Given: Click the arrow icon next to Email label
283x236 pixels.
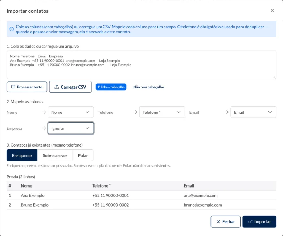Looking at the screenshot, I should 226,112.
